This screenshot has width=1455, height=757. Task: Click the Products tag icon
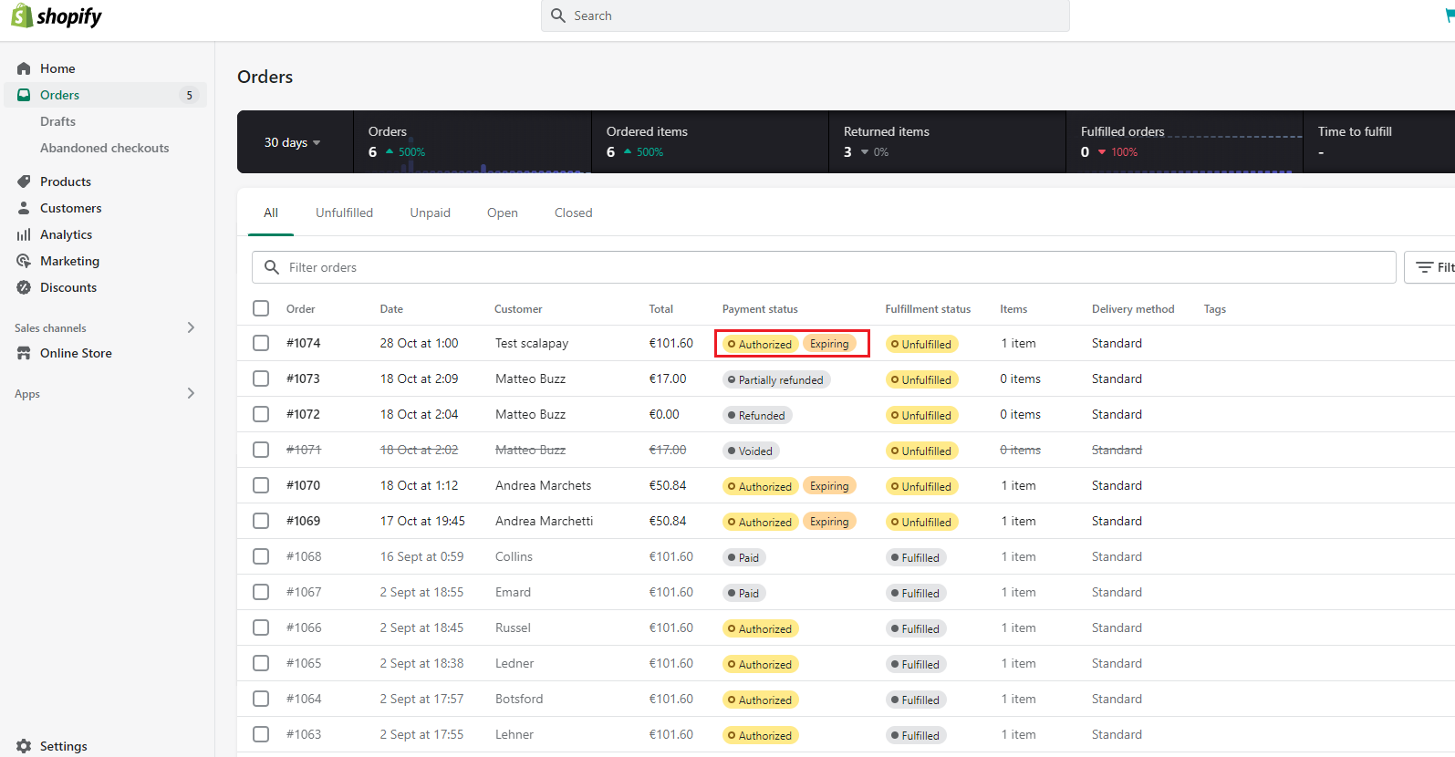coord(24,181)
